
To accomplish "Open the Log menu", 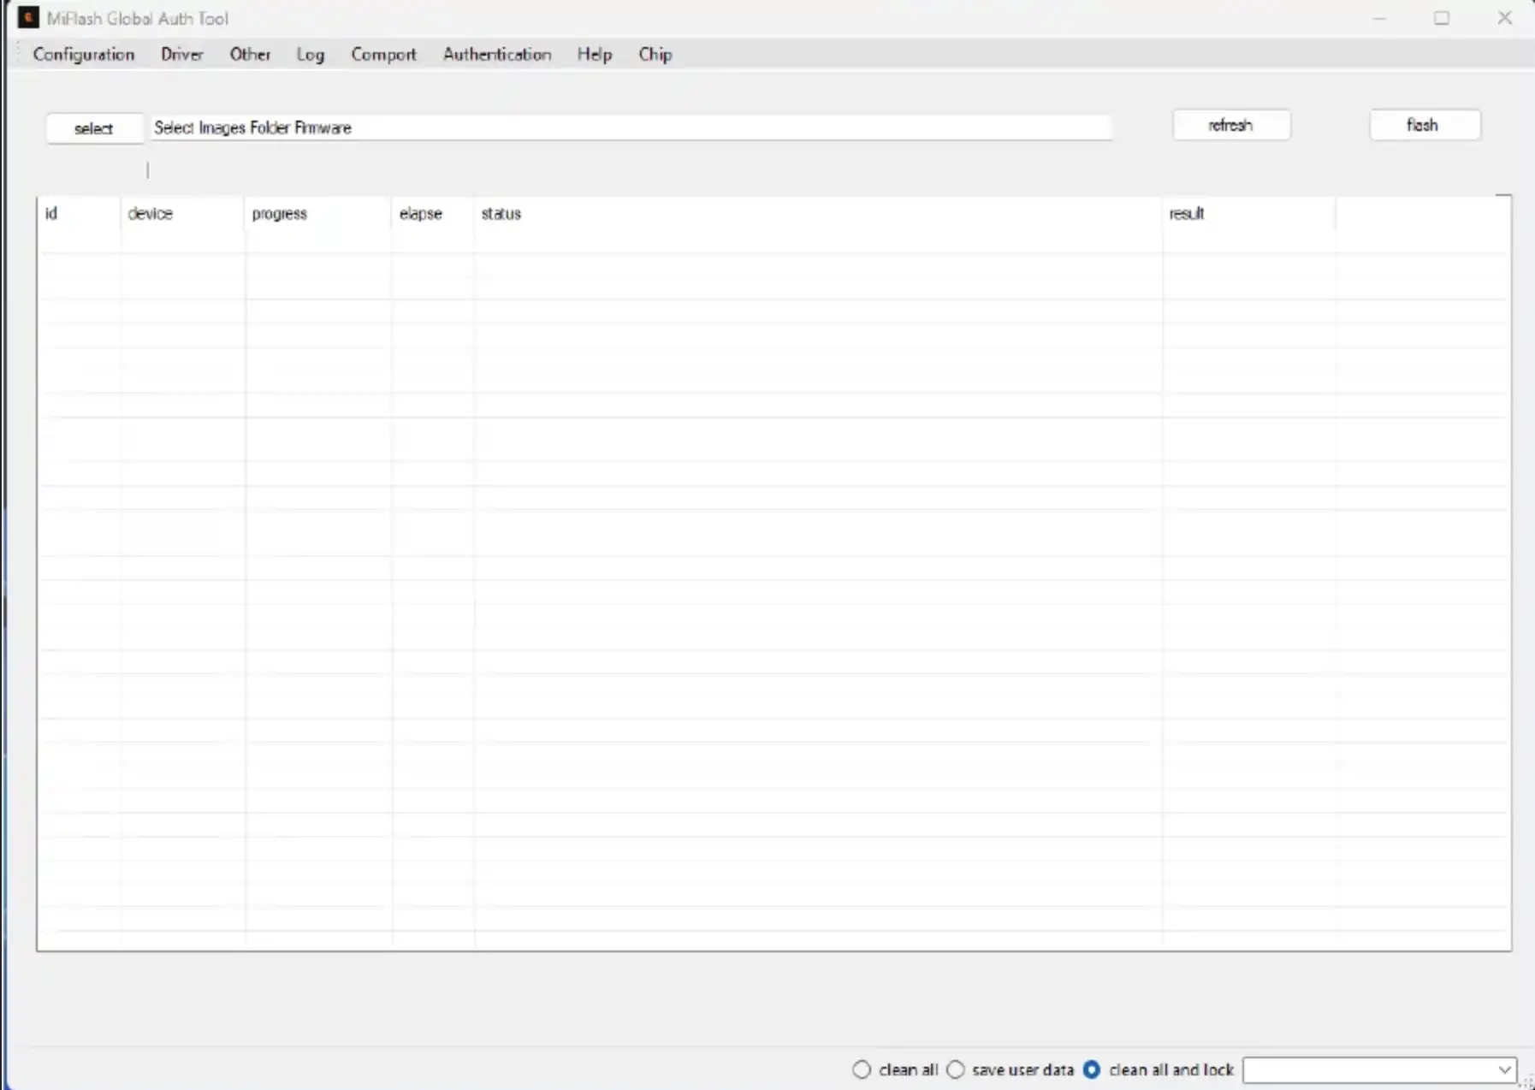I will point(311,54).
